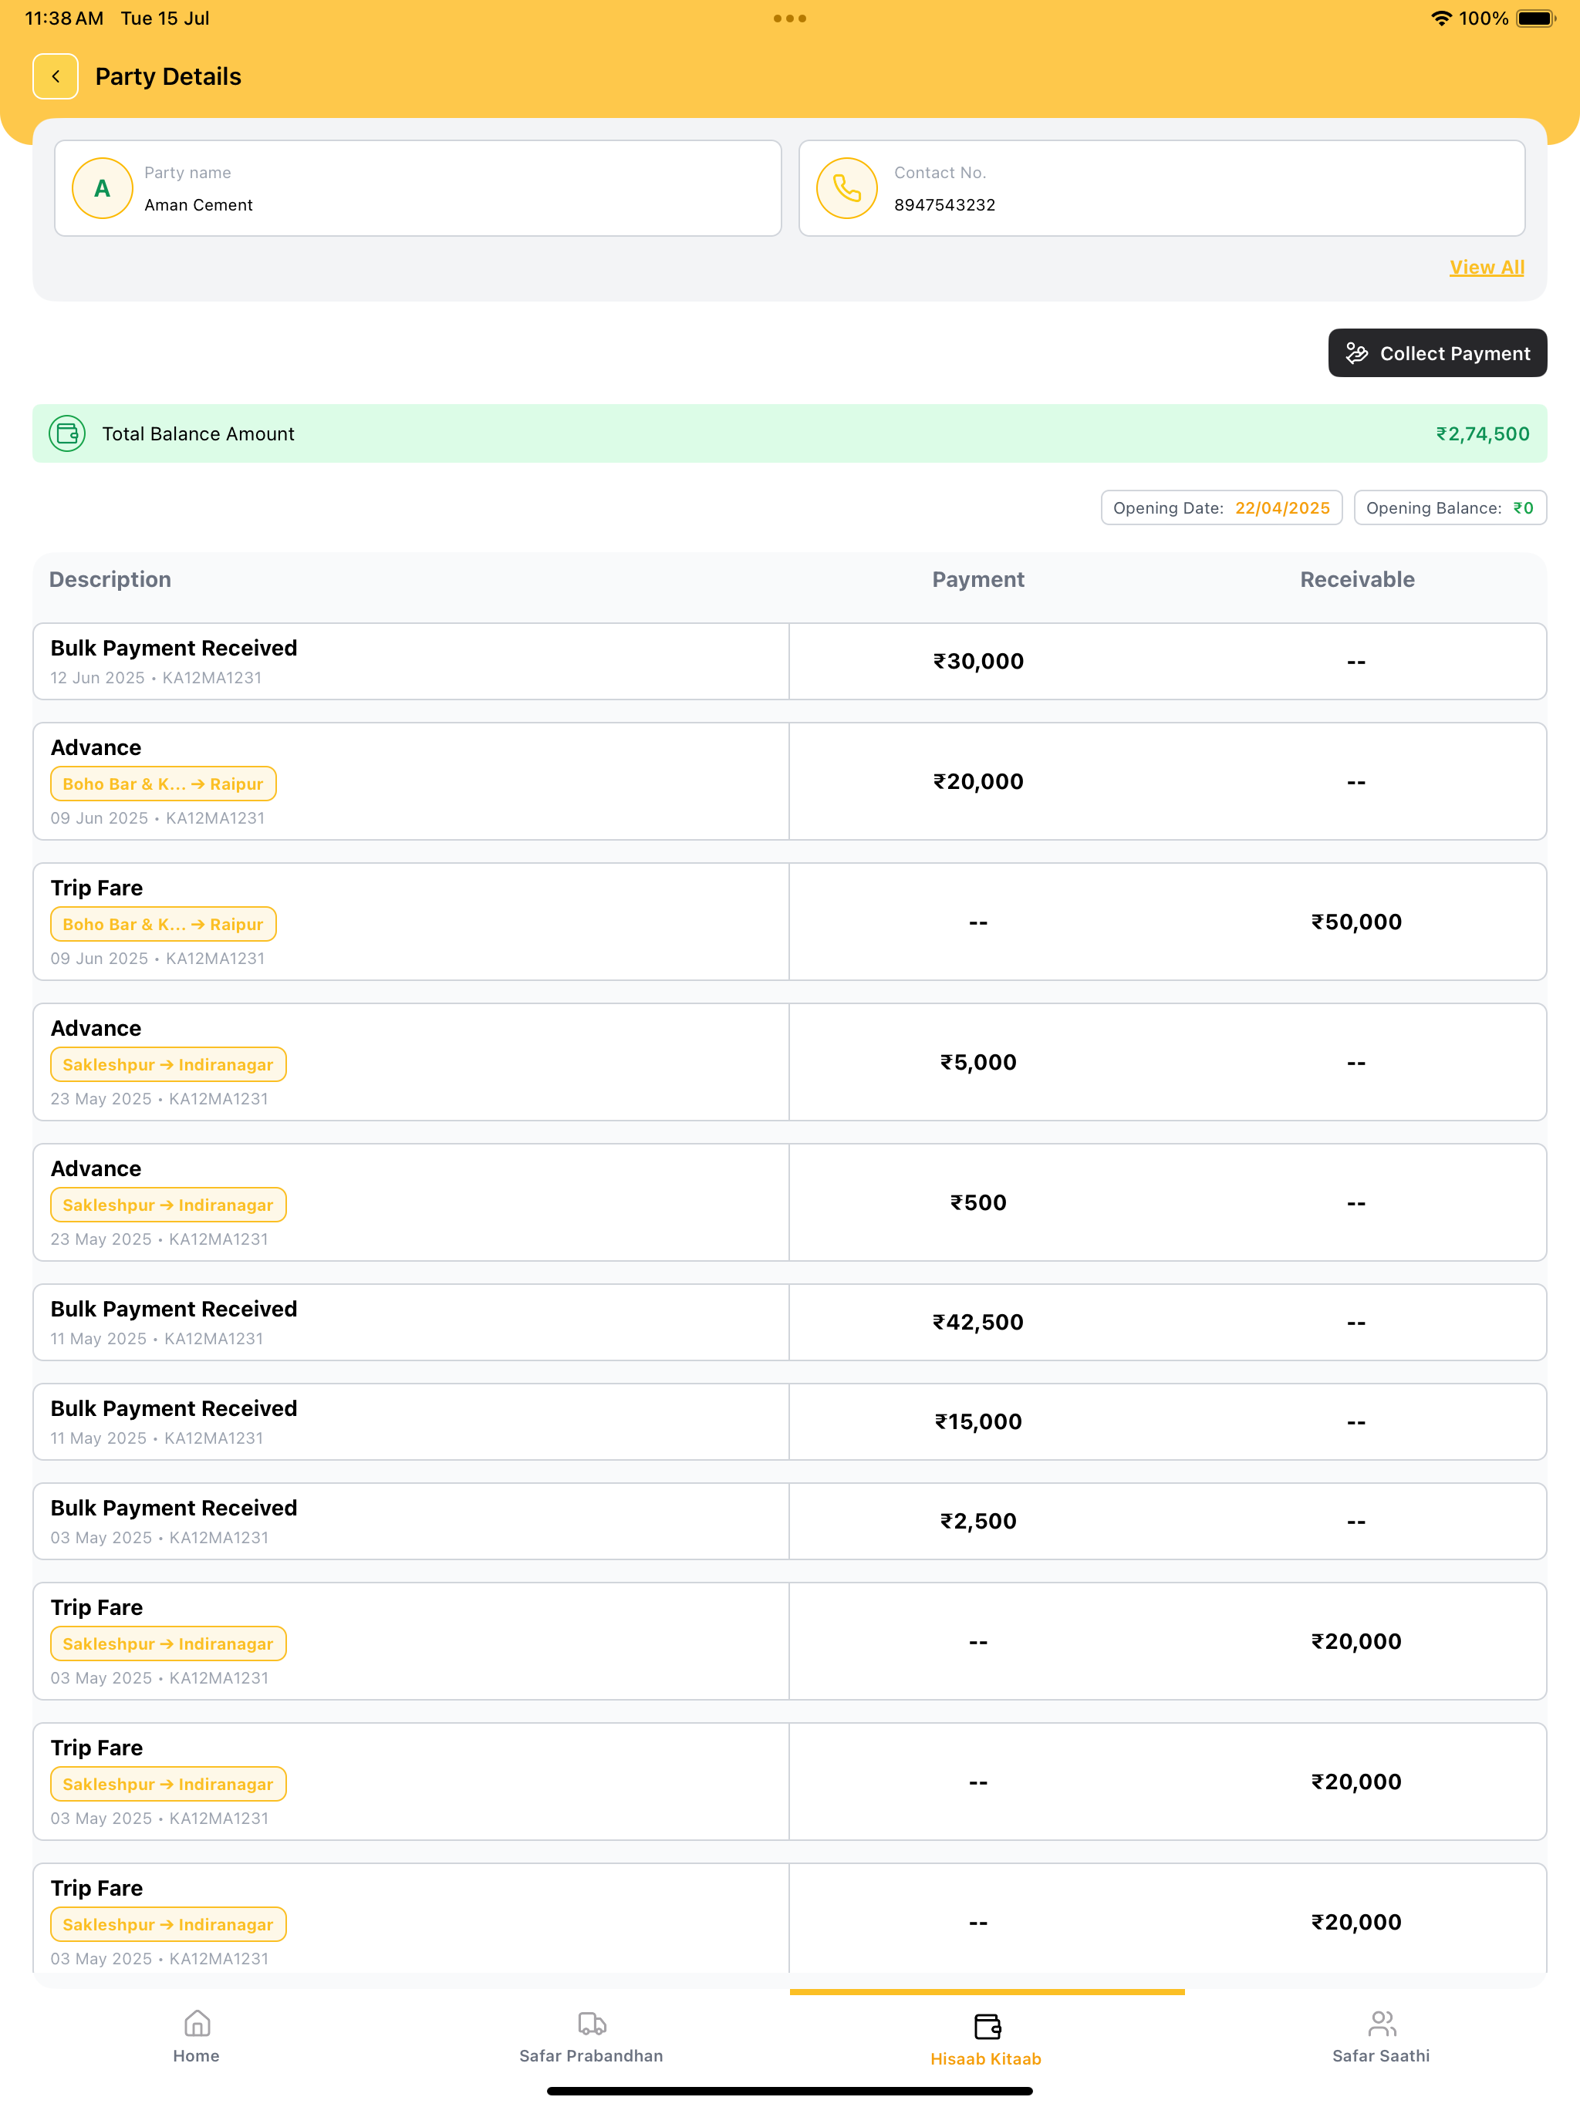The image size is (1580, 2107).
Task: Click the 11:38 AM status bar time
Action: tap(64, 18)
